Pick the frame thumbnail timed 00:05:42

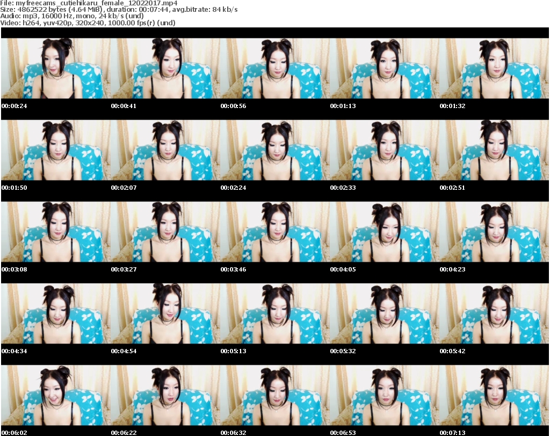tap(494, 313)
